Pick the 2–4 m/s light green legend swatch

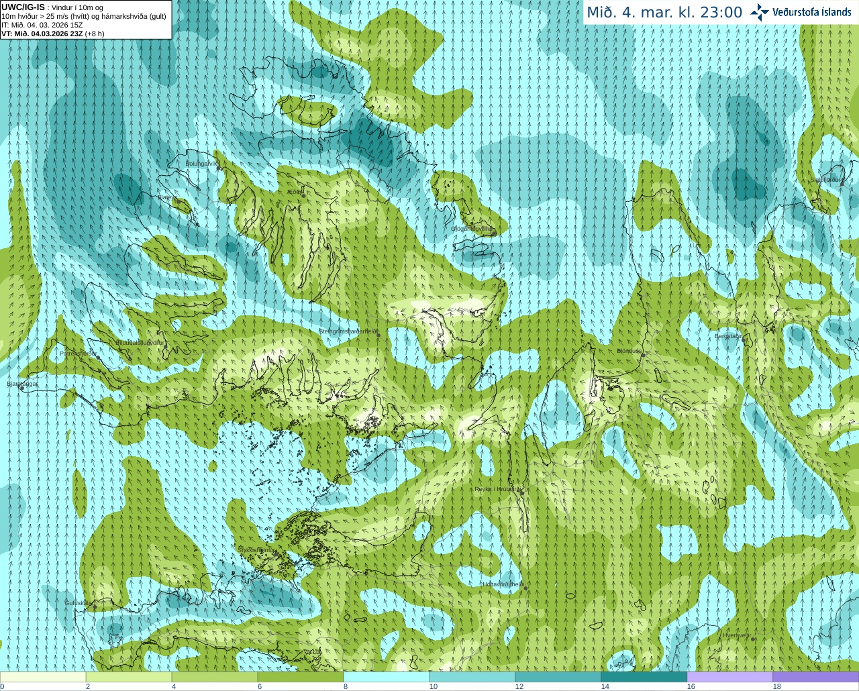(x=129, y=677)
